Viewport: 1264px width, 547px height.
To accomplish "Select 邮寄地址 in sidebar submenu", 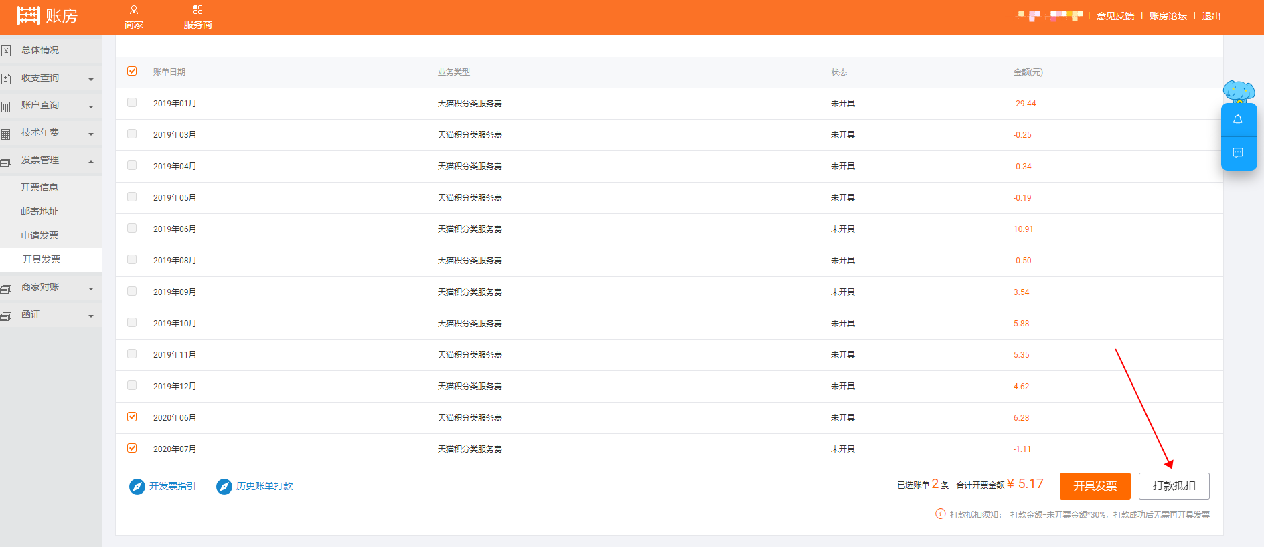I will point(39,211).
